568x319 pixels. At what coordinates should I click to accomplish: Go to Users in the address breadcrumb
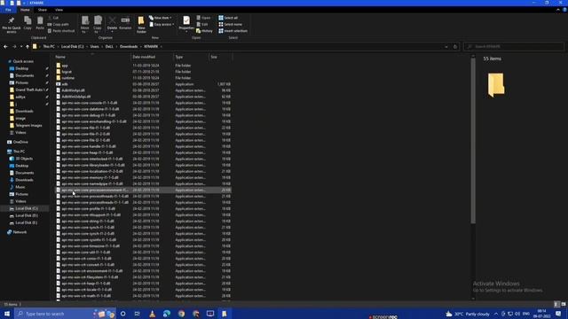(95, 47)
